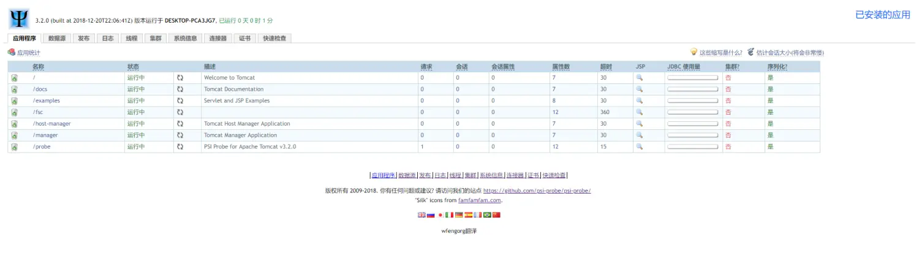Reload the /examples application

pos(180,101)
